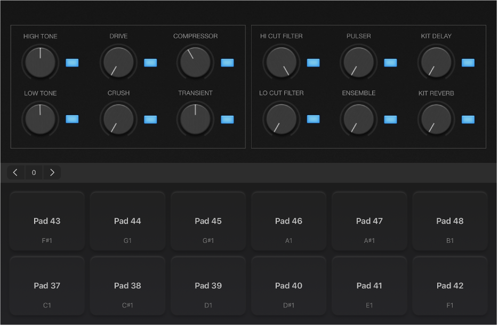Click the next page chevron
498x326 pixels.
point(52,172)
